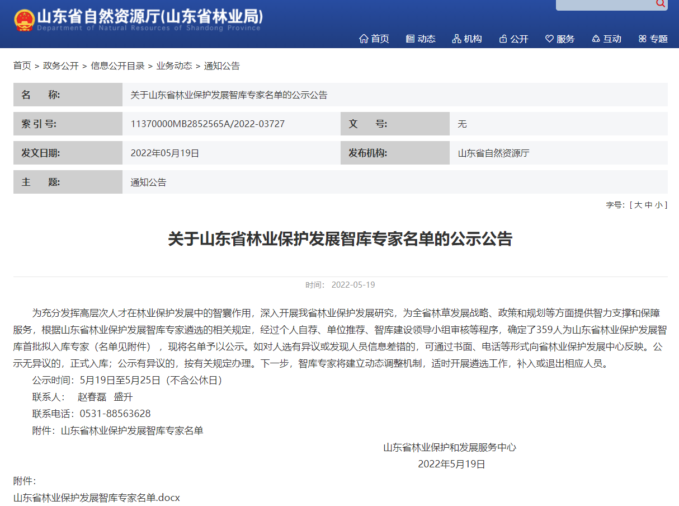Click the line 附件: 山东省林业保护发展智库专家名单 in the body

click(x=118, y=430)
